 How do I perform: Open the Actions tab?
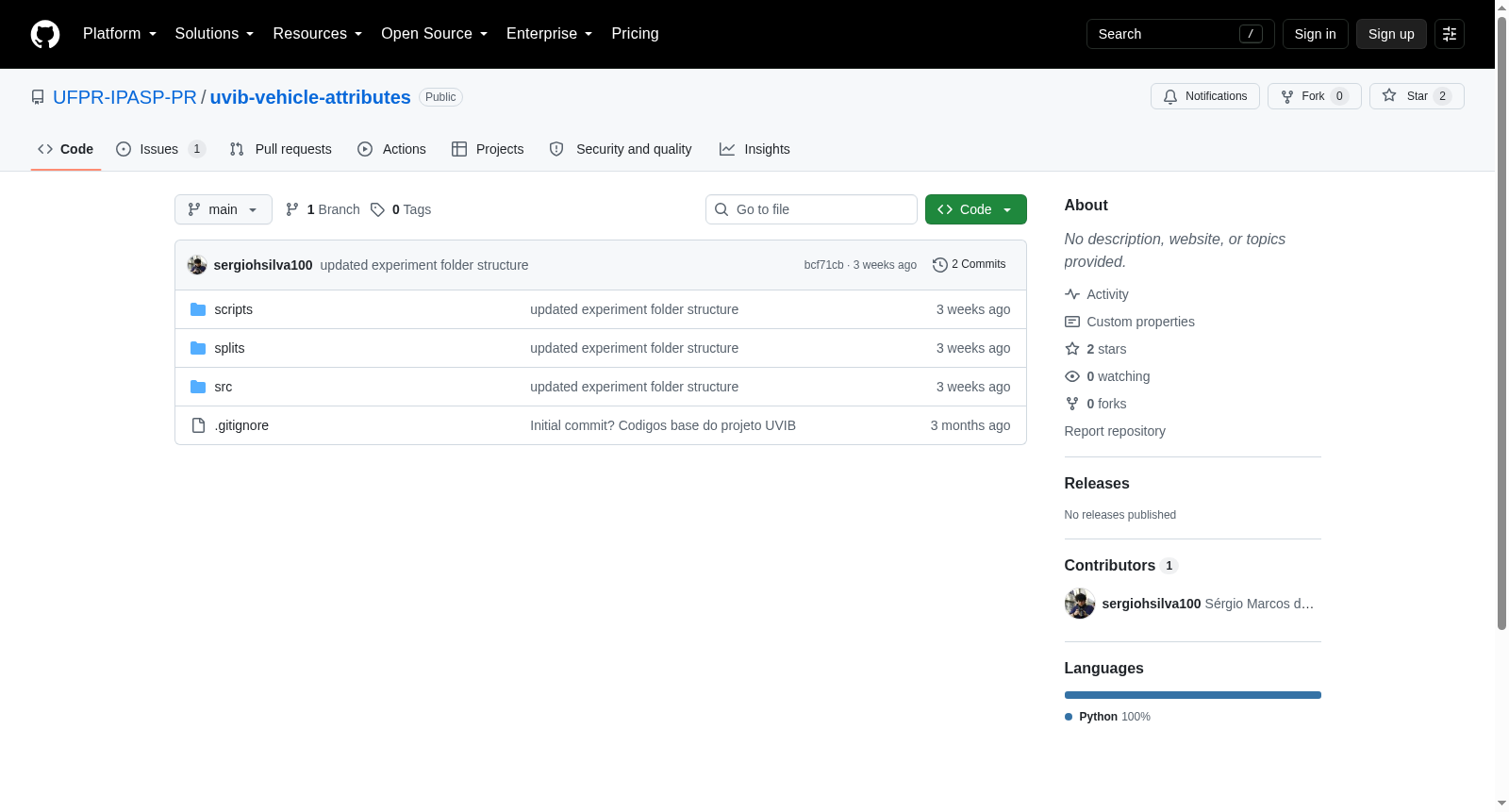coord(392,149)
